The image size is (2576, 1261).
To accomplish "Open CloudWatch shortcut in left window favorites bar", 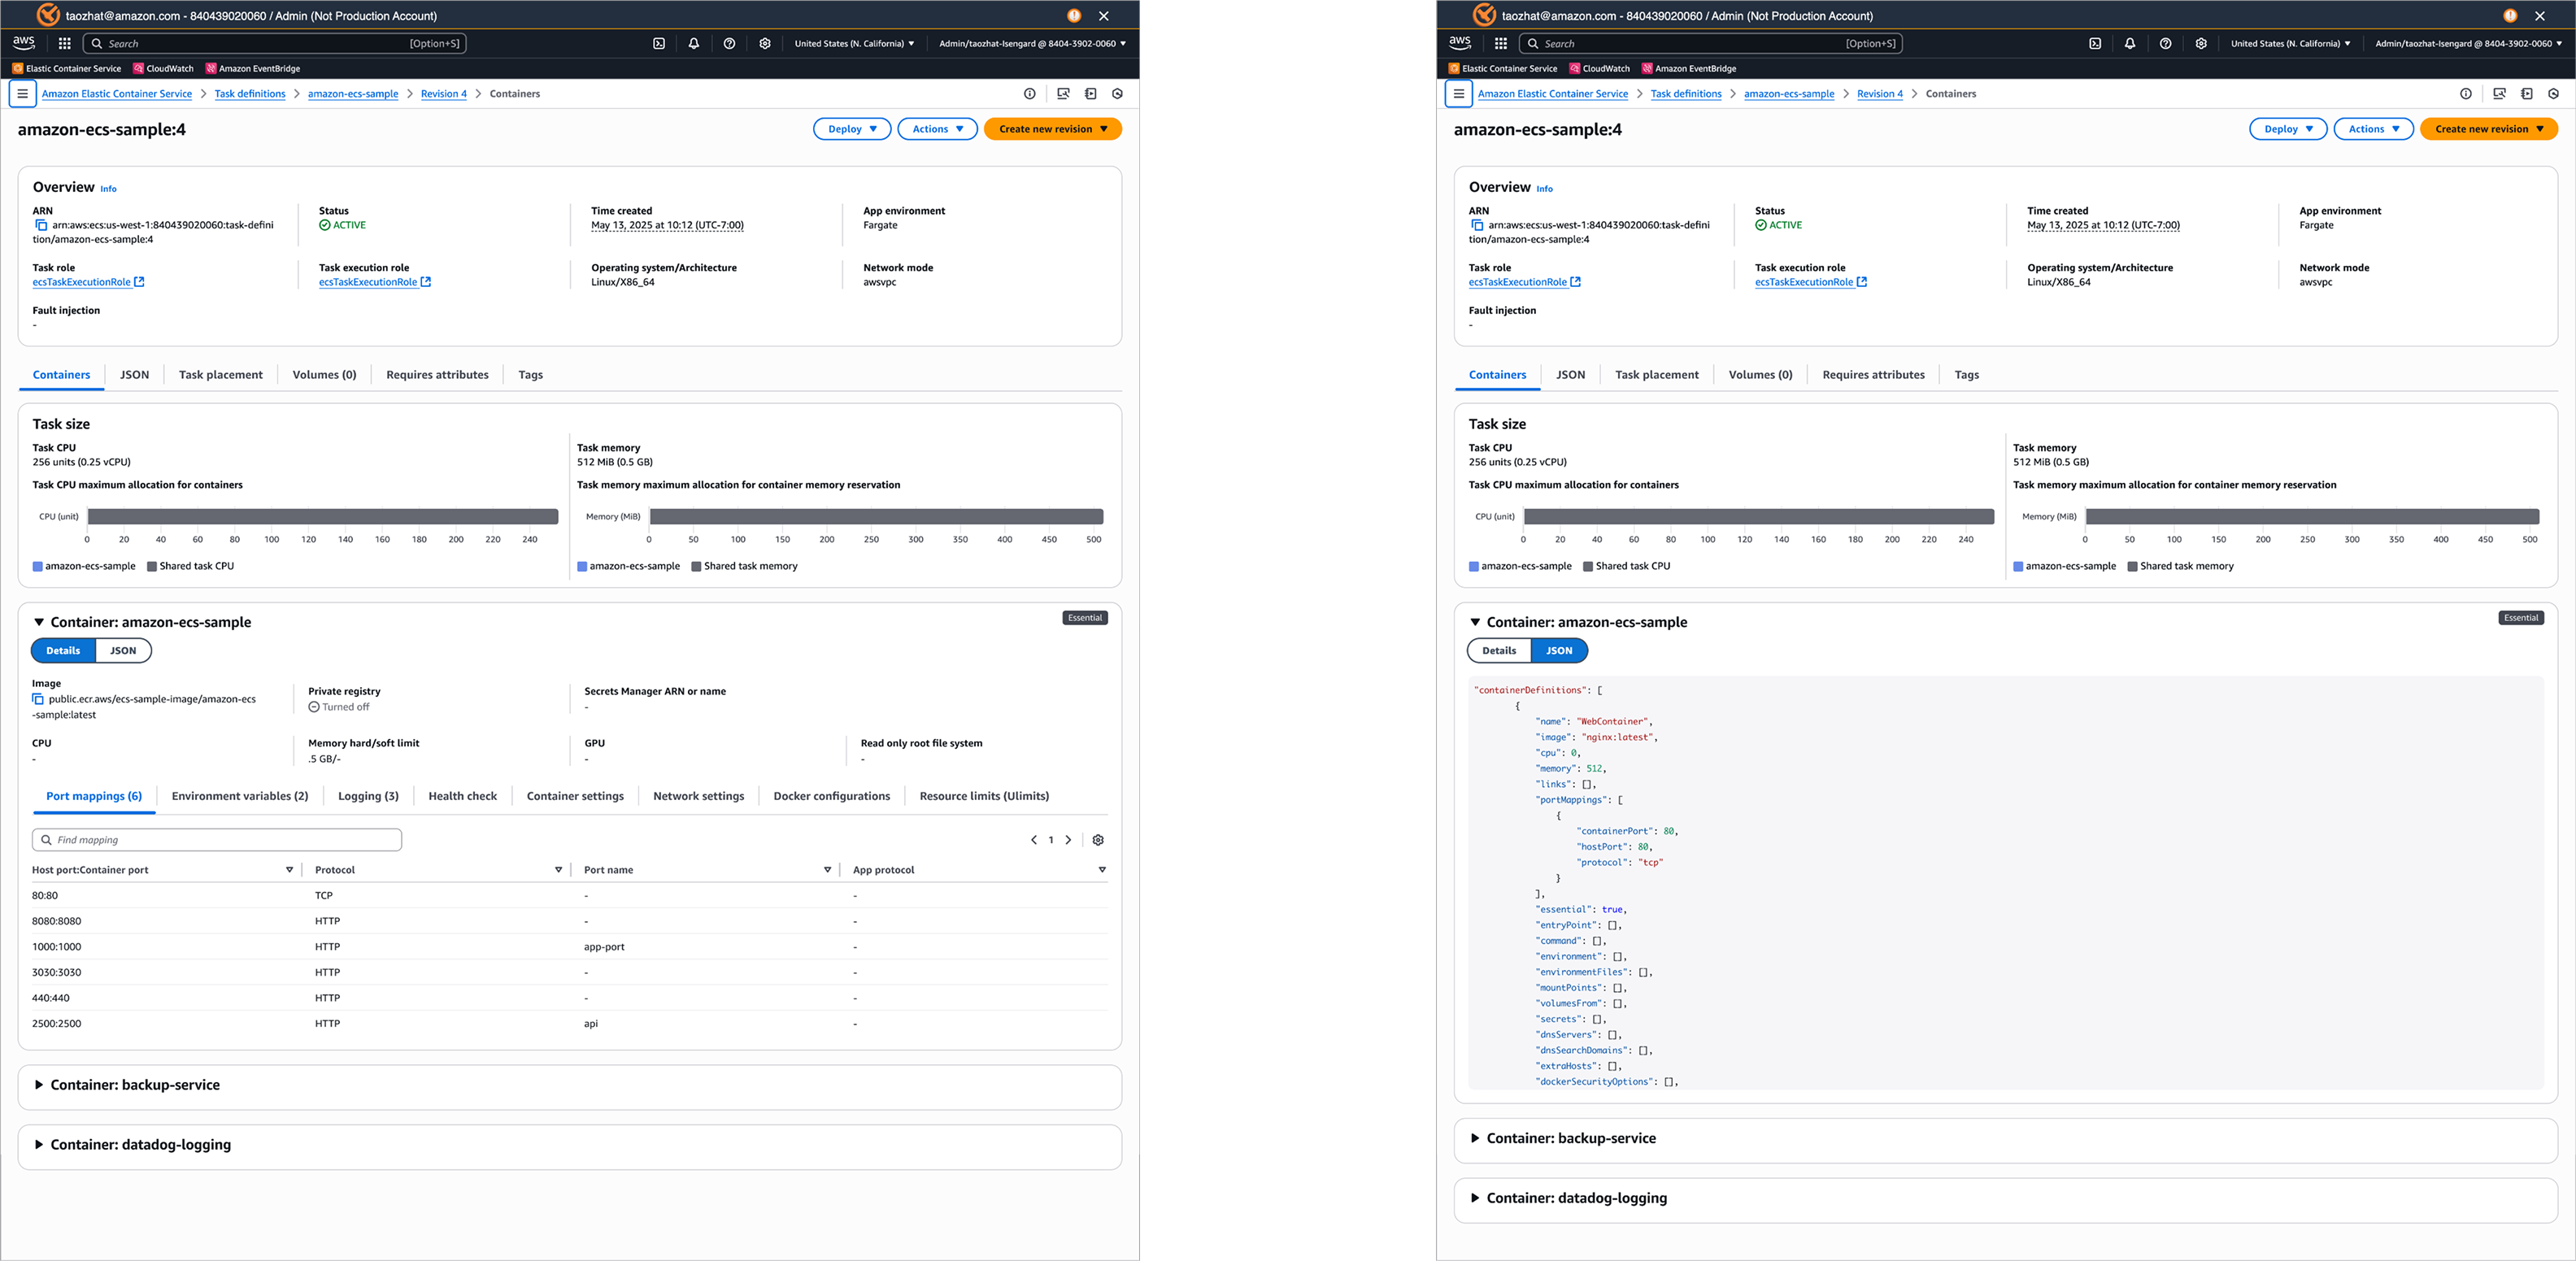I will coord(164,69).
